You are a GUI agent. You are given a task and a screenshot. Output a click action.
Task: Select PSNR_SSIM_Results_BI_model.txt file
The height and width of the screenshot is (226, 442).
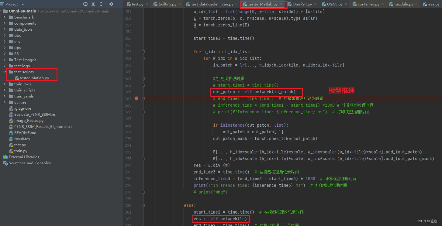point(40,127)
